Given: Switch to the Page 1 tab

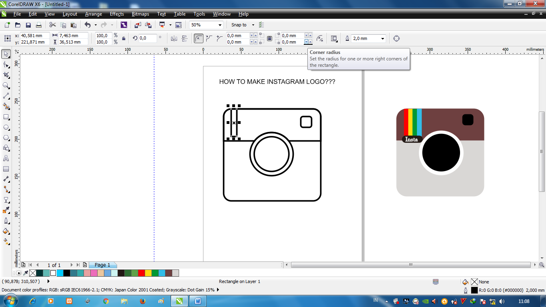Looking at the screenshot, I should [102, 265].
